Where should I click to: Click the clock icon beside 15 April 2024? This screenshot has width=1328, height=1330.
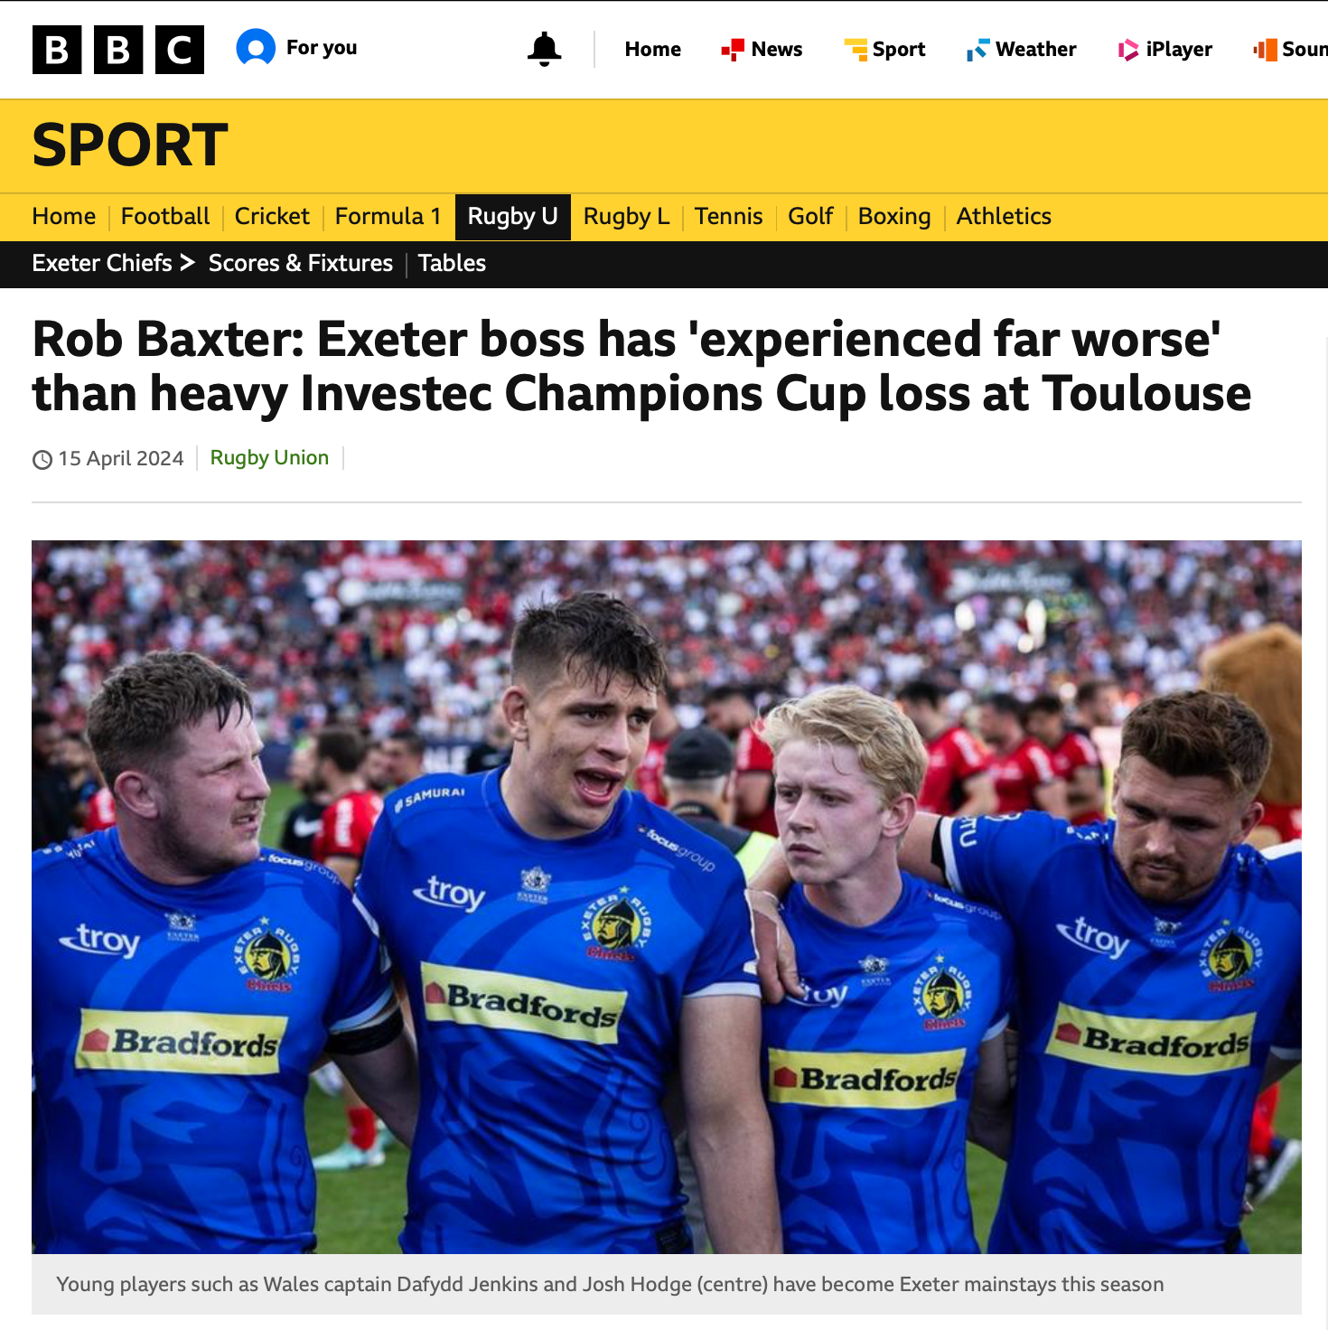pyautogui.click(x=42, y=460)
